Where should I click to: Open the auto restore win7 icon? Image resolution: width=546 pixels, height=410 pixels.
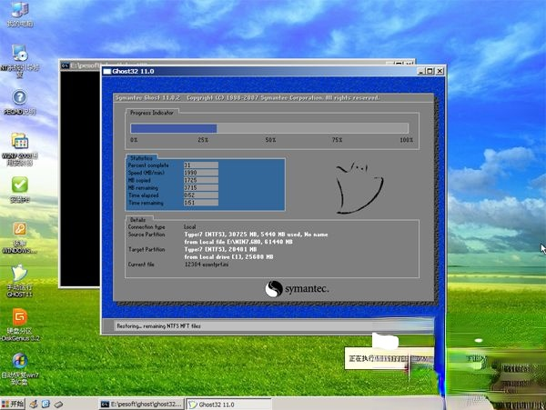coord(20,369)
